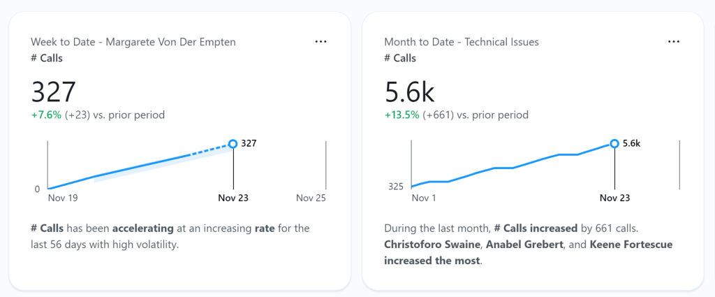Click the word accelerating in the insight
Viewport: 715px width, 297px height.
(x=143, y=228)
